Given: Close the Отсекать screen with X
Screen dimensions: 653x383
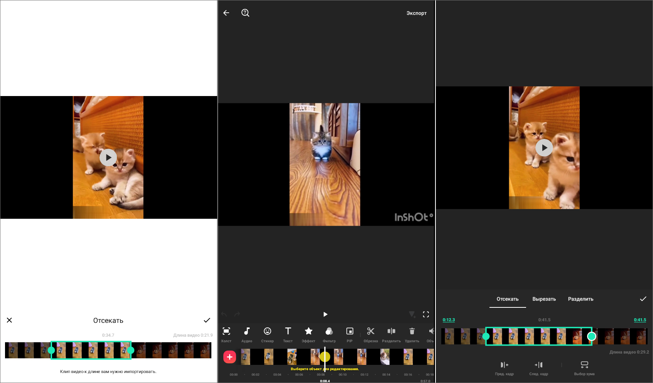Looking at the screenshot, I should coord(10,320).
